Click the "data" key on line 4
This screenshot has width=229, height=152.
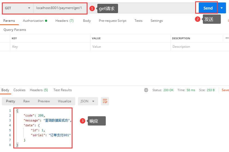click(29, 125)
